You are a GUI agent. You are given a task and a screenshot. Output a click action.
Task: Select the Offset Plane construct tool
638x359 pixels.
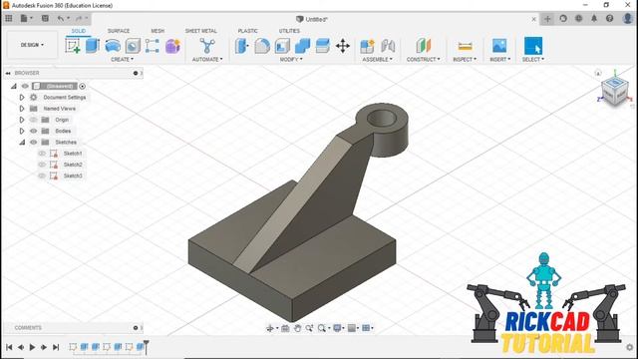coord(423,46)
